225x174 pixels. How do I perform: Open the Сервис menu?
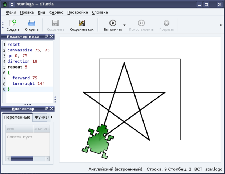56,12
